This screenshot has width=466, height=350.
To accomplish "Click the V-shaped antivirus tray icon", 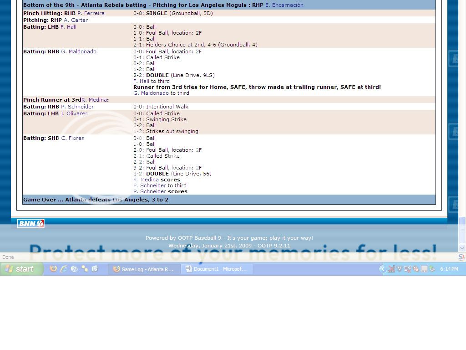I will pos(399,269).
